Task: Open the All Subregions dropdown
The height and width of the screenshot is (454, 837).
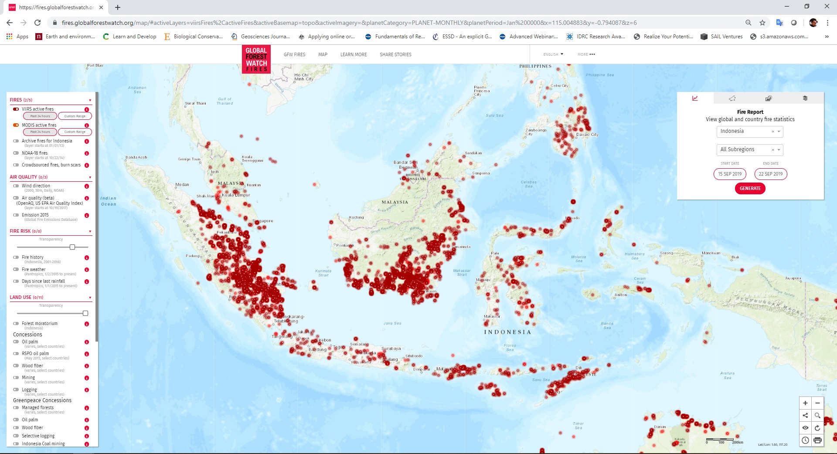Action: tap(779, 150)
